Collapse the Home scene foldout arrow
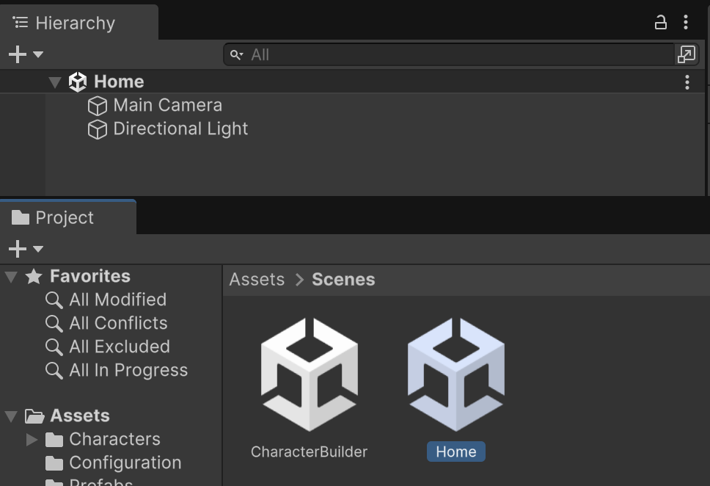710x486 pixels. pyautogui.click(x=55, y=82)
